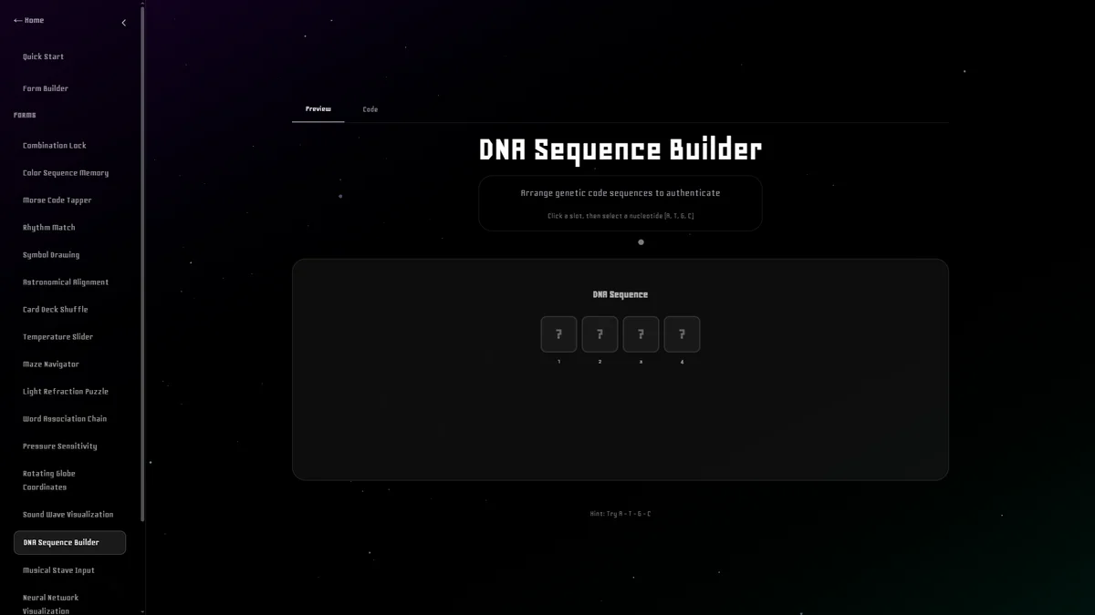This screenshot has height=615, width=1095.
Task: Select Astronomical Alignment
Action: click(65, 282)
